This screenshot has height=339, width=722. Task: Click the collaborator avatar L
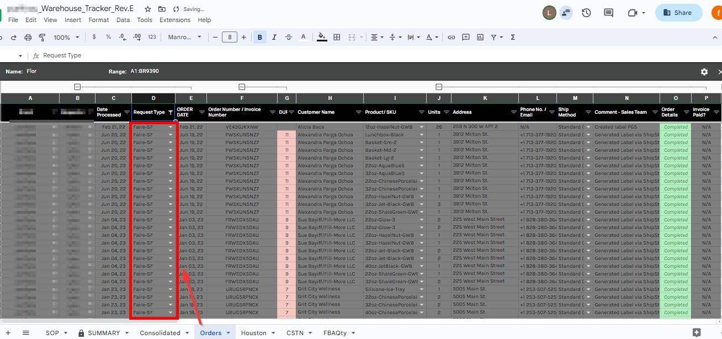click(x=549, y=13)
